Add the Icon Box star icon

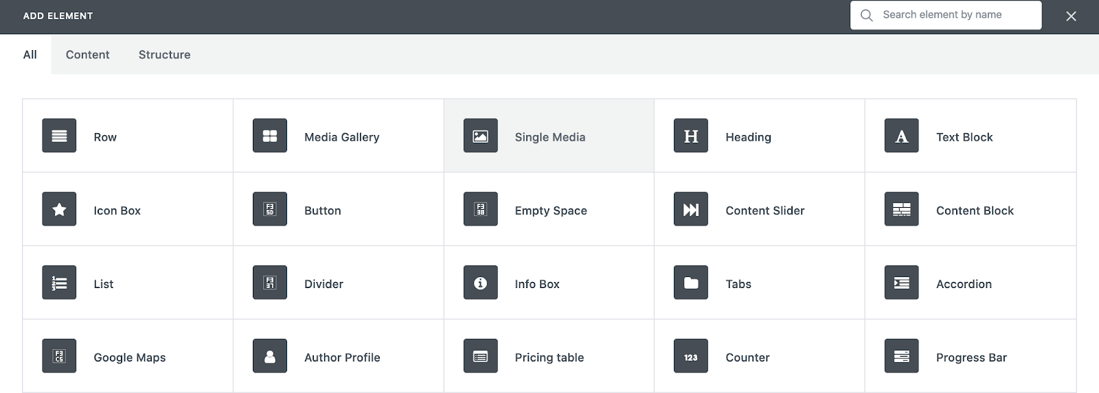pos(59,209)
